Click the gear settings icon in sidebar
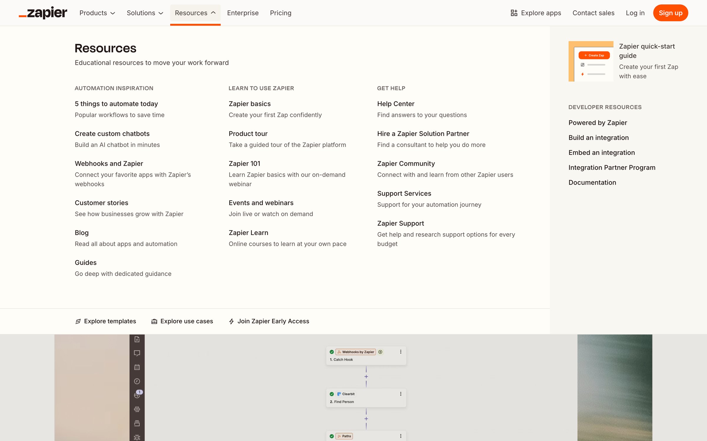707x441 pixels. (x=137, y=409)
